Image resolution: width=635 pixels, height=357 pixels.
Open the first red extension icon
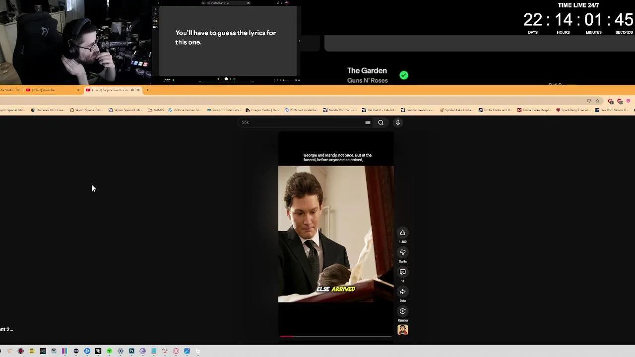coord(611,101)
